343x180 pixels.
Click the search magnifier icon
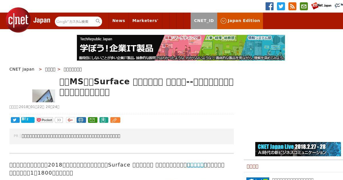(x=98, y=21)
